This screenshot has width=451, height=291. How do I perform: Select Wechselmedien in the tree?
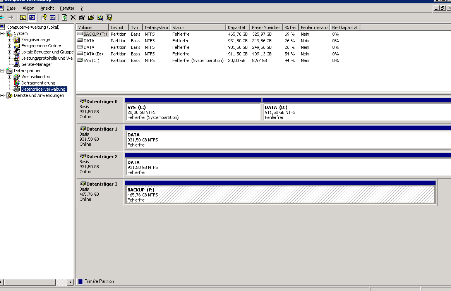coord(36,77)
